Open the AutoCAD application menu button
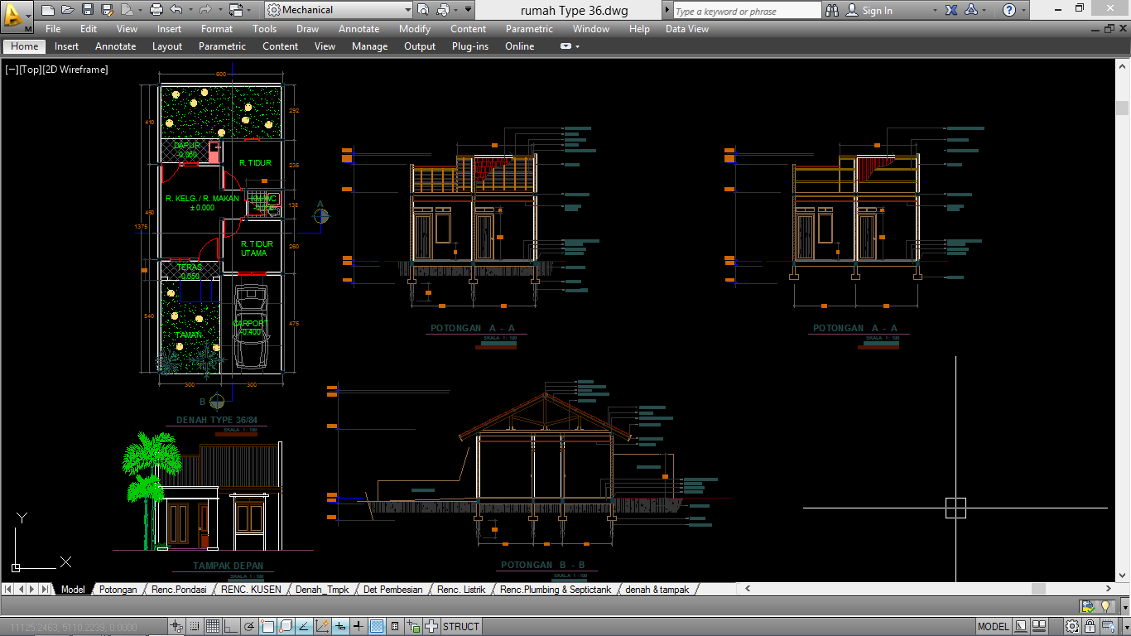 tap(17, 16)
